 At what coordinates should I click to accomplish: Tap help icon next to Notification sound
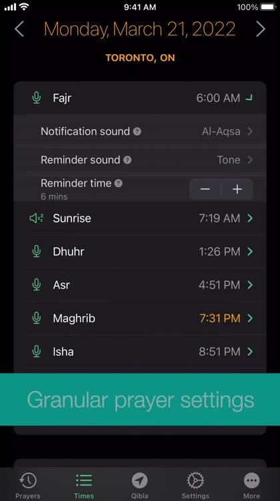click(137, 132)
